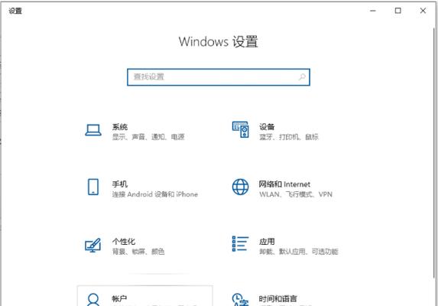Open 网络和 Internet settings text

[284, 184]
